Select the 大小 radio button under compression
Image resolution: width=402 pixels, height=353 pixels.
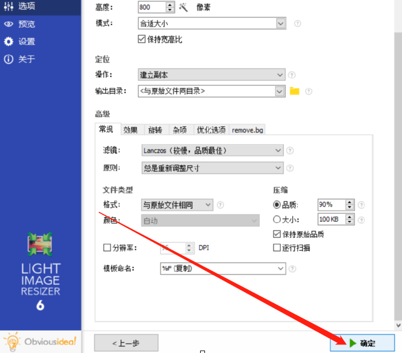(x=277, y=219)
